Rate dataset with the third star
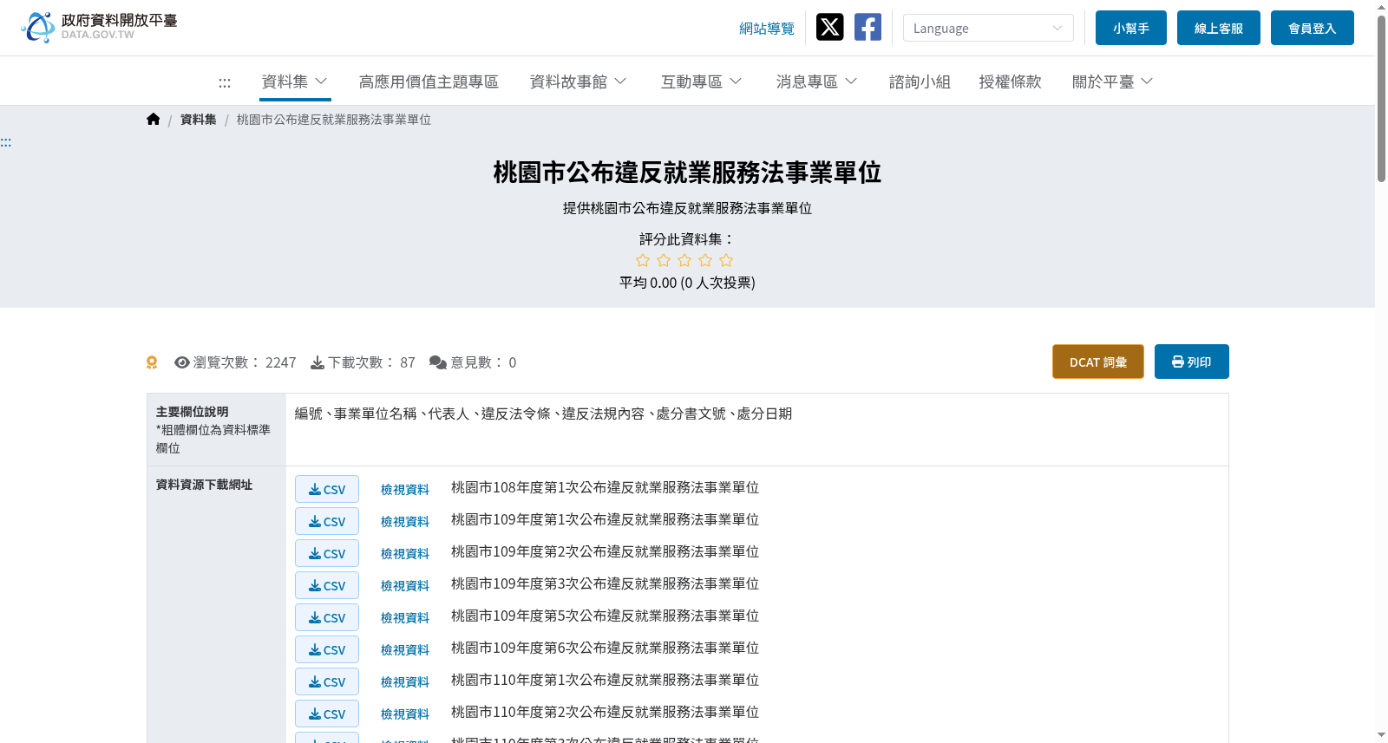This screenshot has height=743, width=1388. [684, 260]
